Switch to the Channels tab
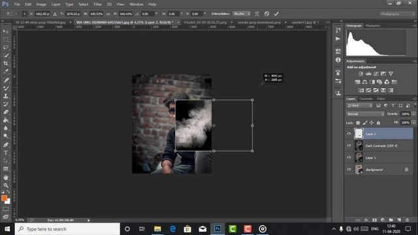 coord(366,99)
